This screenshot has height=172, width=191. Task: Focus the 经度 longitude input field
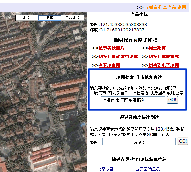tap(117, 142)
